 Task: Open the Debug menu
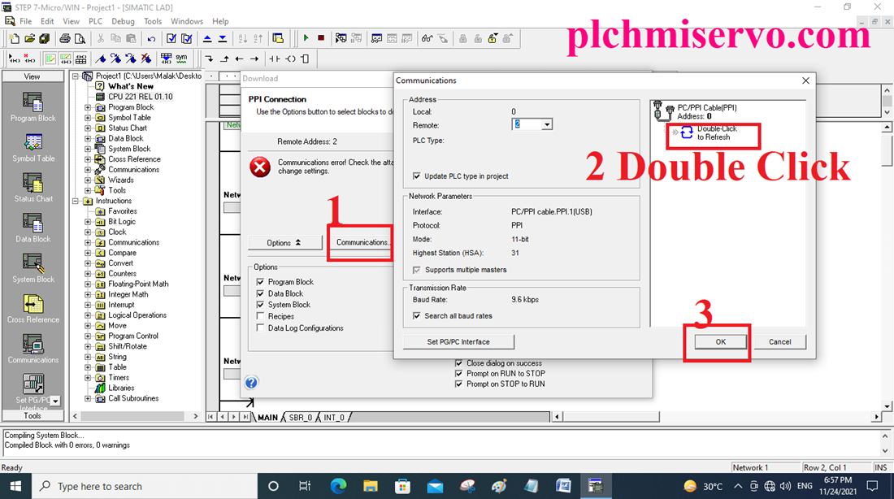pos(123,21)
